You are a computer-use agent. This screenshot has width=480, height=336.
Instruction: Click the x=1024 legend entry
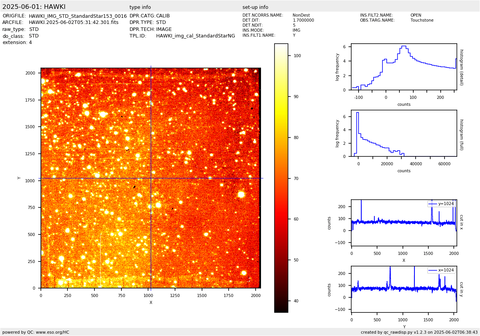pos(441,270)
